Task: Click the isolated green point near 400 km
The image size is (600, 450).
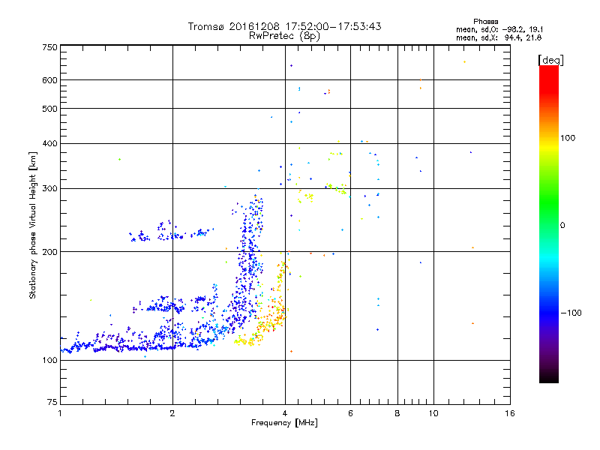Action: (120, 160)
